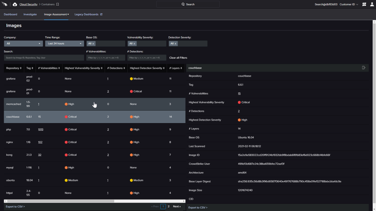Open the 32 vulnerabilities link for kong
Image resolution: width=376 pixels, height=211 pixels.
pos(40,155)
